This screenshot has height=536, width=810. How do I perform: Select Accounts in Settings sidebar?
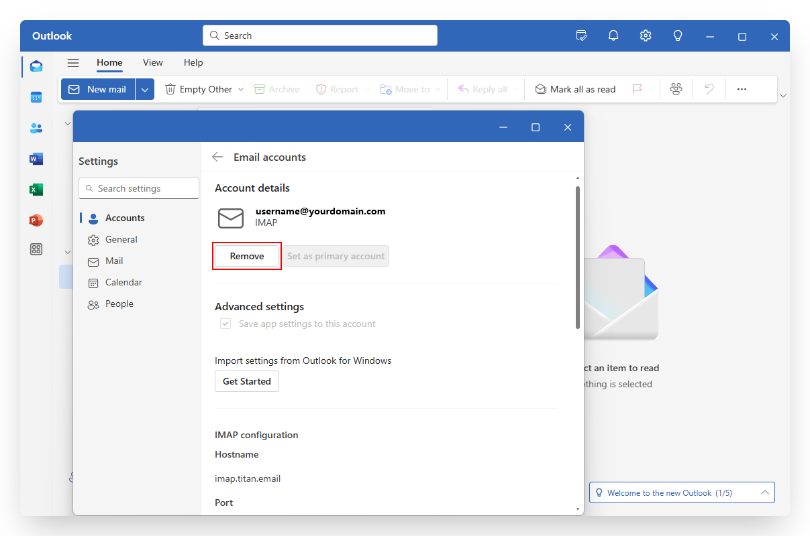139,218
